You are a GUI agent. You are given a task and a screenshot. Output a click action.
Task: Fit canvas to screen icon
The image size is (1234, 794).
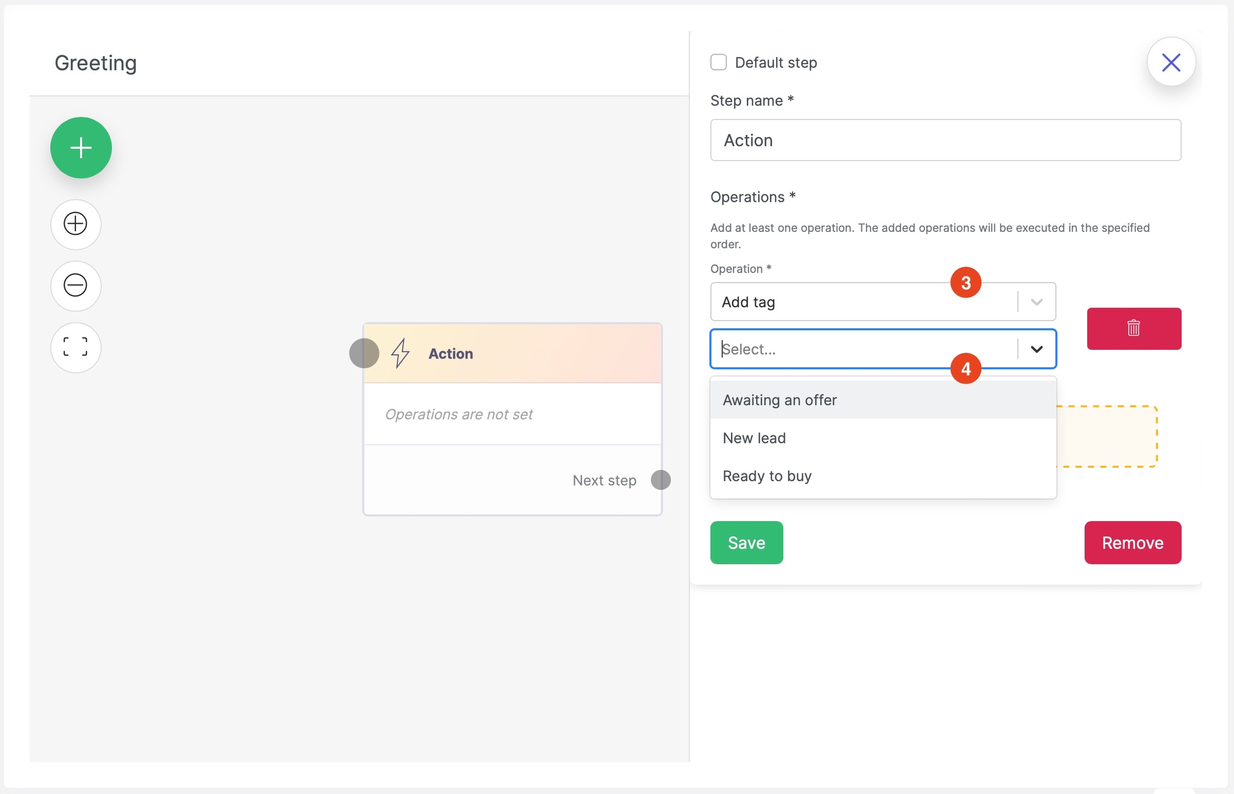[x=76, y=347]
